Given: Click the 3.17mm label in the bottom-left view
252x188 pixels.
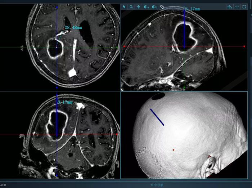Looking at the screenshot, I should [x=65, y=102].
